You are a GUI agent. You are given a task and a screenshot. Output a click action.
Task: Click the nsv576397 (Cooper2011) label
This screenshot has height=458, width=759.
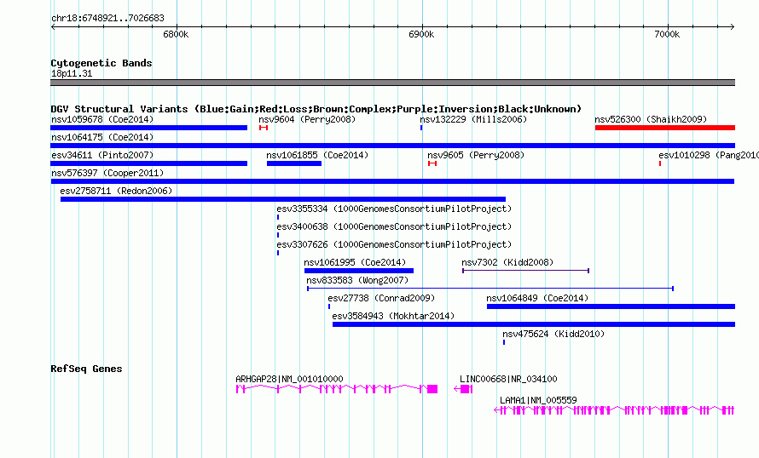tap(107, 173)
